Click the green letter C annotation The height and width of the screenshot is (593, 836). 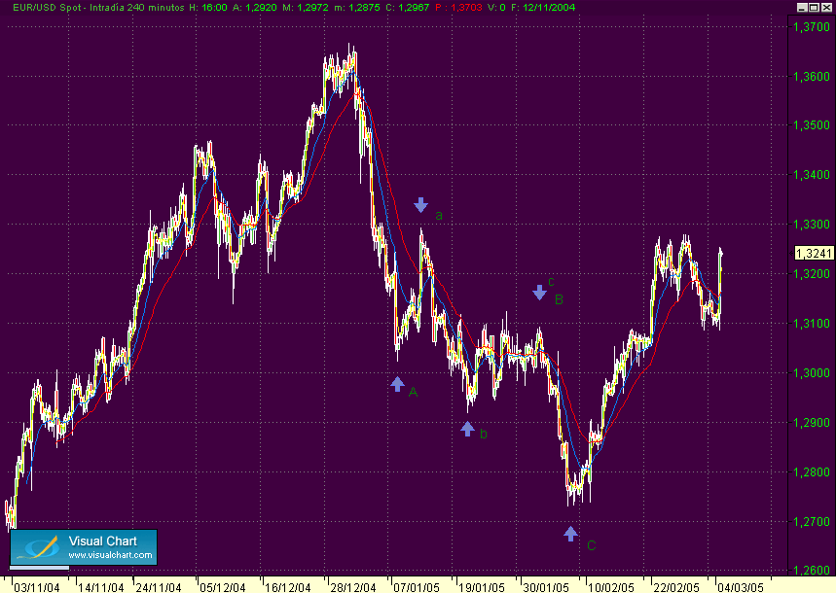(x=592, y=545)
